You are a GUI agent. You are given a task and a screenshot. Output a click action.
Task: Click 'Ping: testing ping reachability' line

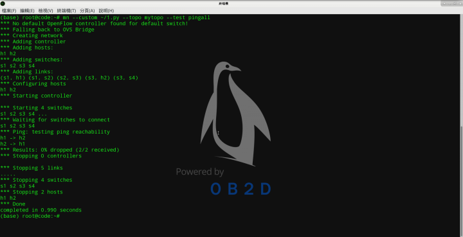(x=55, y=132)
